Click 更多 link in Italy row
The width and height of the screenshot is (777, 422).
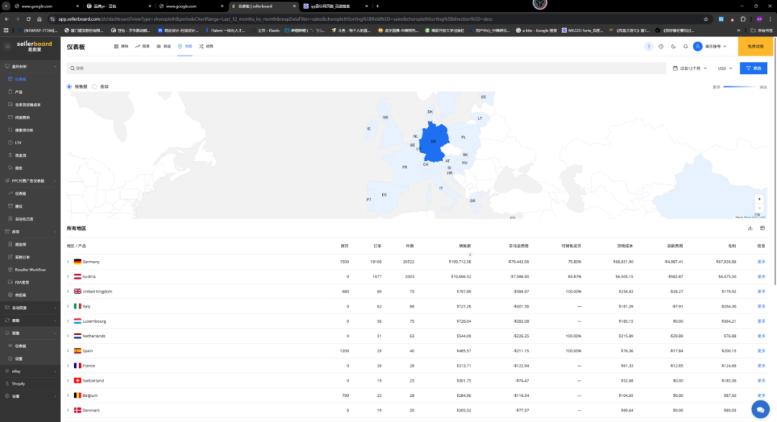762,306
